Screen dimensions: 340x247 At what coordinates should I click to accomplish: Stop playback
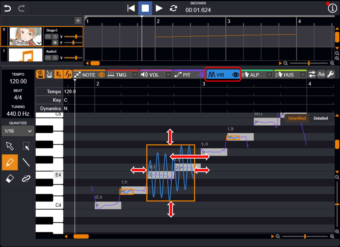pos(145,8)
